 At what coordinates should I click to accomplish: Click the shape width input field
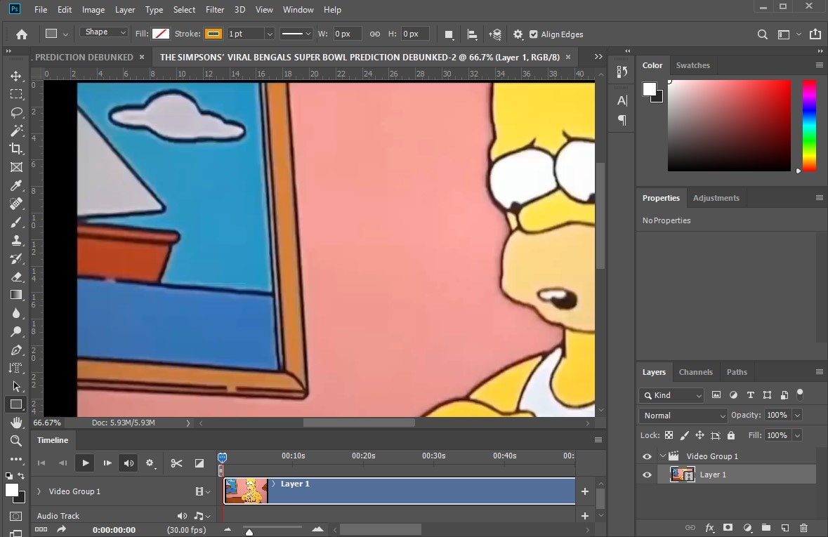347,34
